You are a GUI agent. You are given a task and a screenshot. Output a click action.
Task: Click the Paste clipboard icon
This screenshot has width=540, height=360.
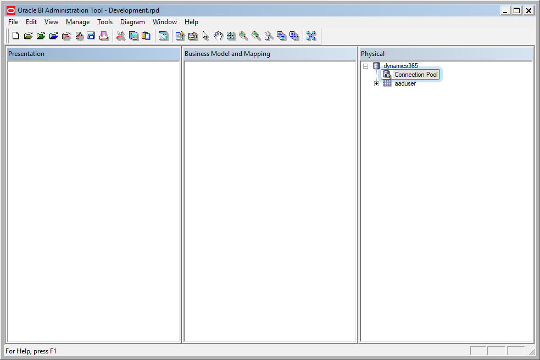coord(146,36)
